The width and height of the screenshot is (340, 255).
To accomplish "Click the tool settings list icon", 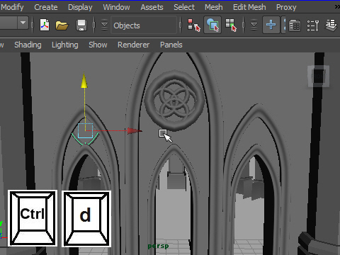I will pos(313,25).
